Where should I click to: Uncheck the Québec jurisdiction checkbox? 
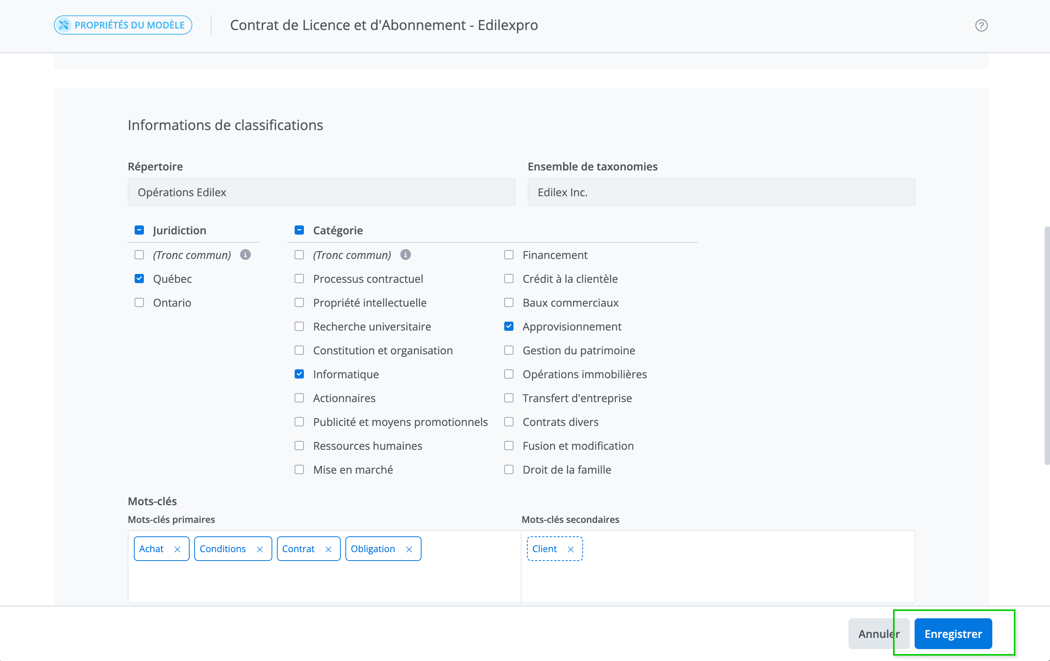[x=139, y=279]
